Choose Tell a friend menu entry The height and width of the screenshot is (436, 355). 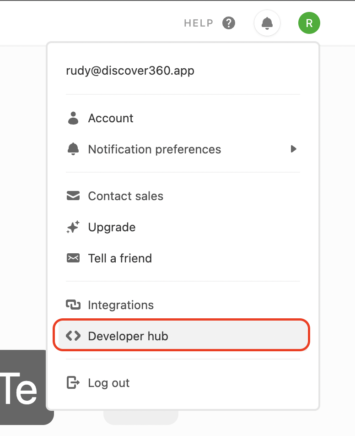tap(120, 258)
